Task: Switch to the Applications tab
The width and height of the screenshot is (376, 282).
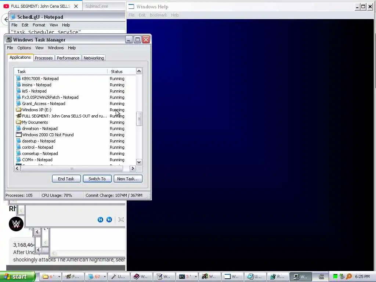Action: pyautogui.click(x=20, y=58)
